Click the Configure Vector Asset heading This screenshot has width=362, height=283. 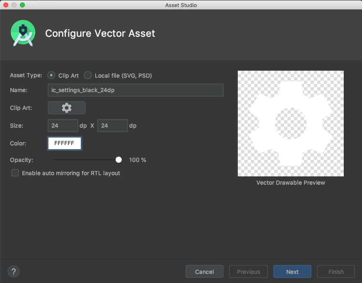(x=100, y=33)
